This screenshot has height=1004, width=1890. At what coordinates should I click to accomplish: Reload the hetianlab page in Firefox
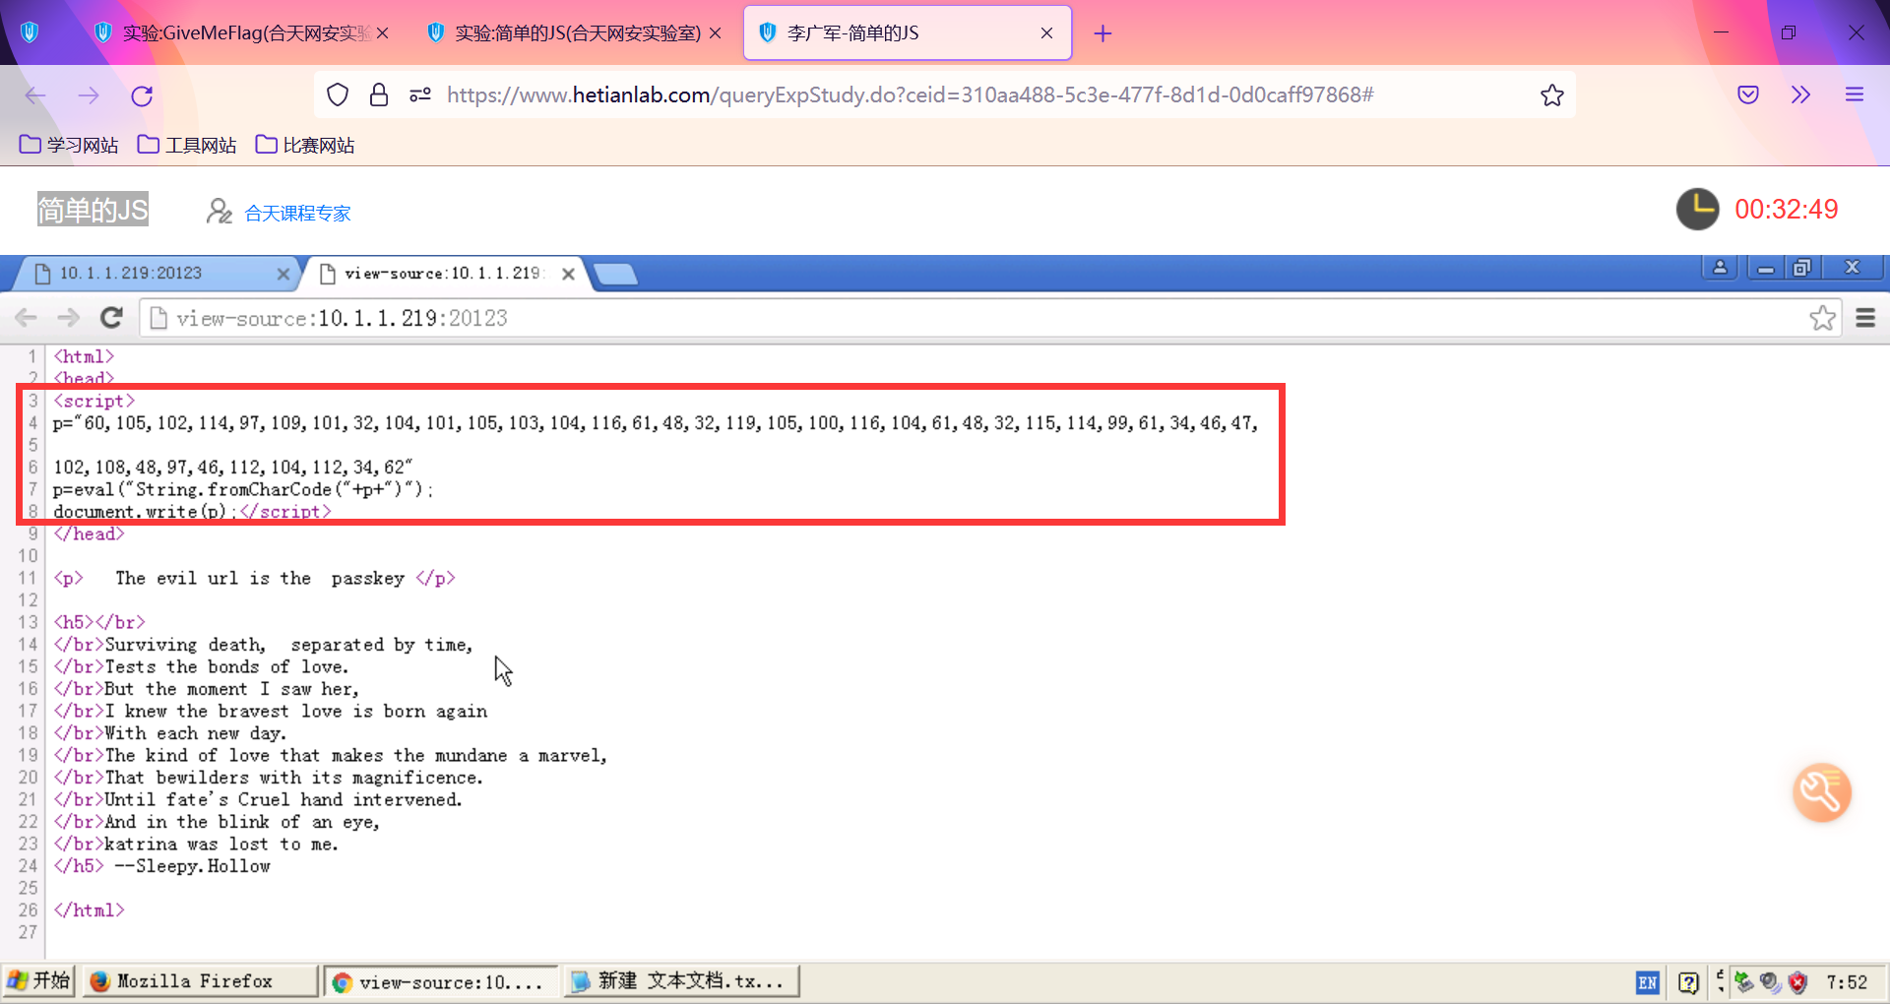tap(142, 95)
